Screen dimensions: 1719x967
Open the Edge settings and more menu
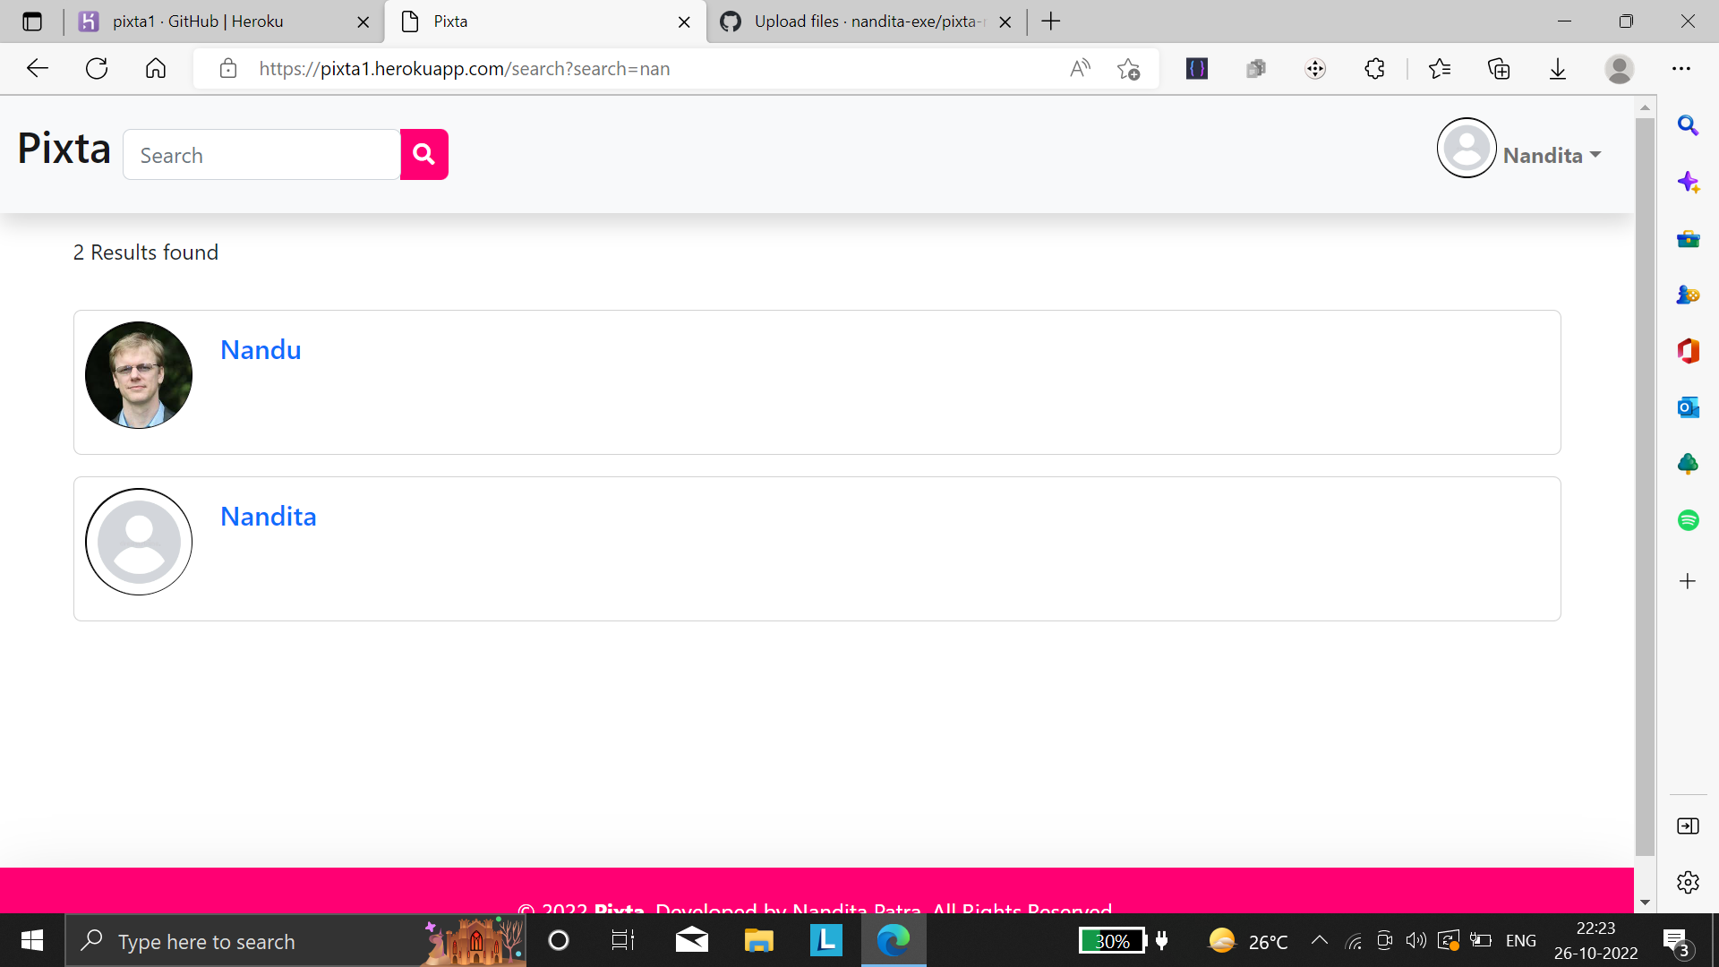(x=1682, y=68)
